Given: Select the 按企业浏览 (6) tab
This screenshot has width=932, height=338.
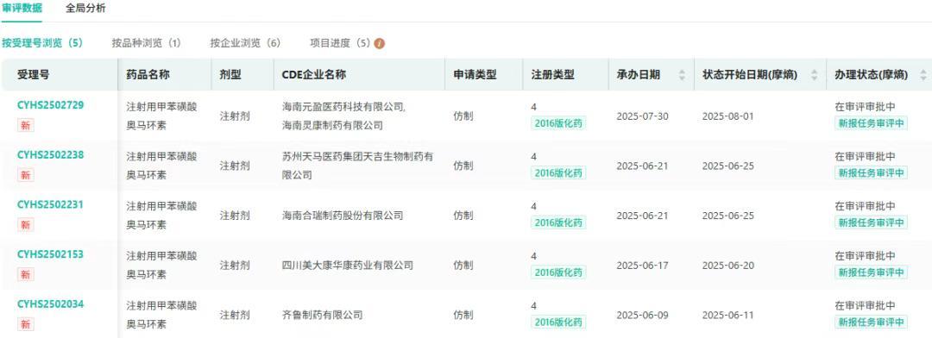Looking at the screenshot, I should [245, 43].
